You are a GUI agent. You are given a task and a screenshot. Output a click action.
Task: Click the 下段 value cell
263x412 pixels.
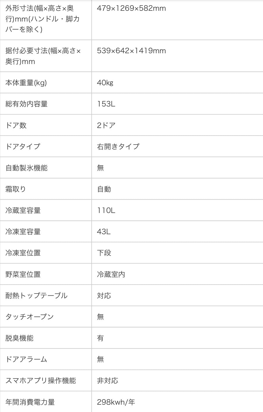point(104,253)
